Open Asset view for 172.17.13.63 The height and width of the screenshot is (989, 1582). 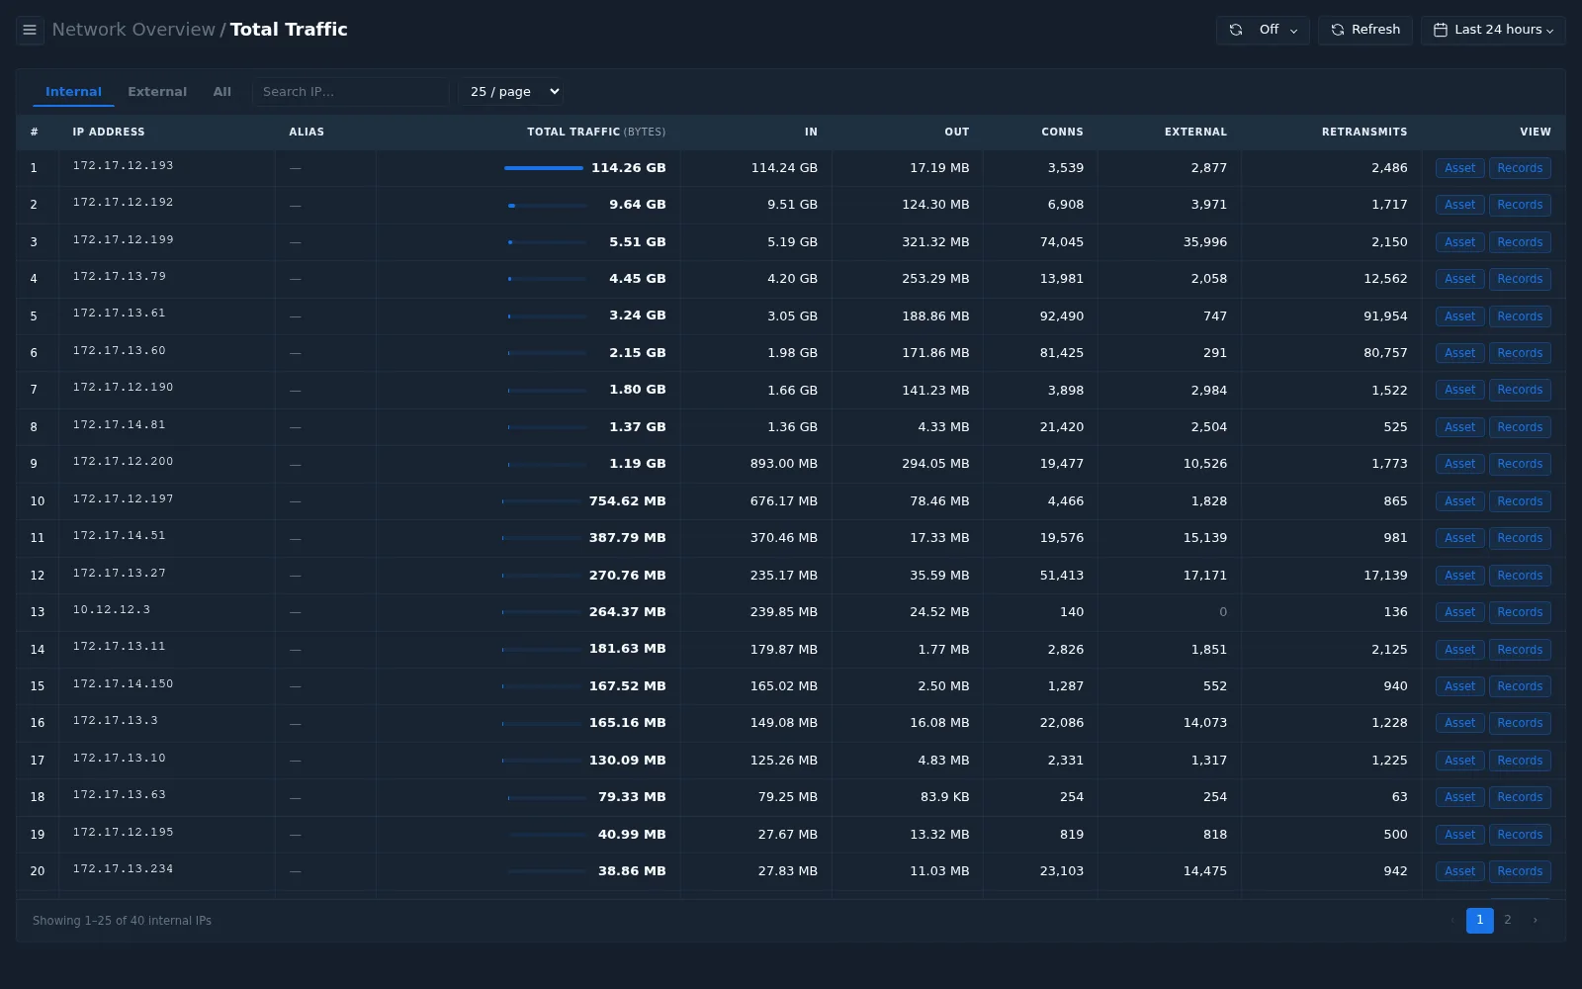(1459, 797)
